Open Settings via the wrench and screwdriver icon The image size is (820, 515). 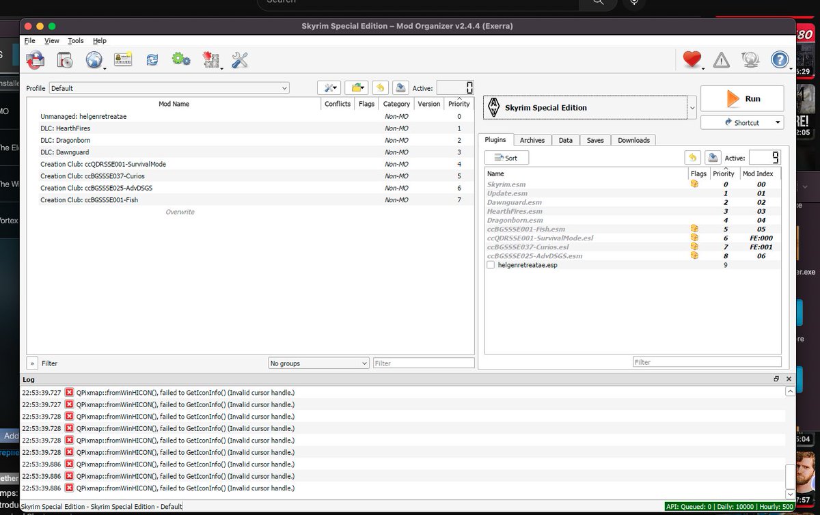pyautogui.click(x=239, y=59)
